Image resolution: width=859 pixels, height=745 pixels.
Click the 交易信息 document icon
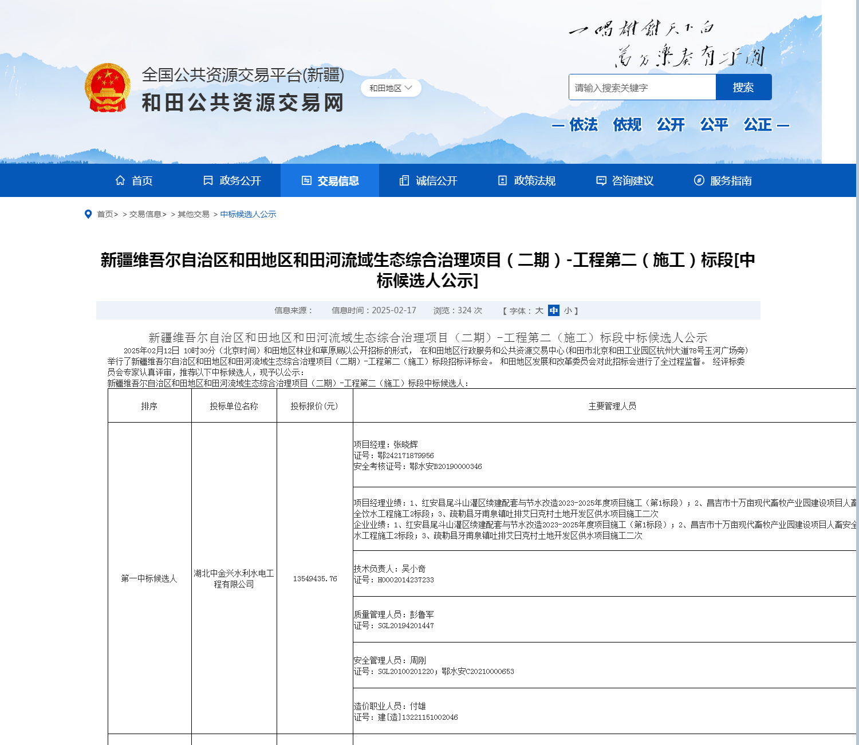[x=305, y=180]
